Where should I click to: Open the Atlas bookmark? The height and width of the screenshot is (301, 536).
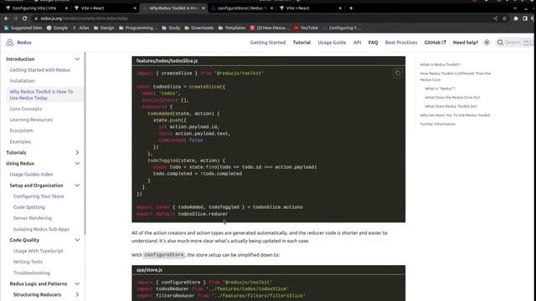click(80, 28)
